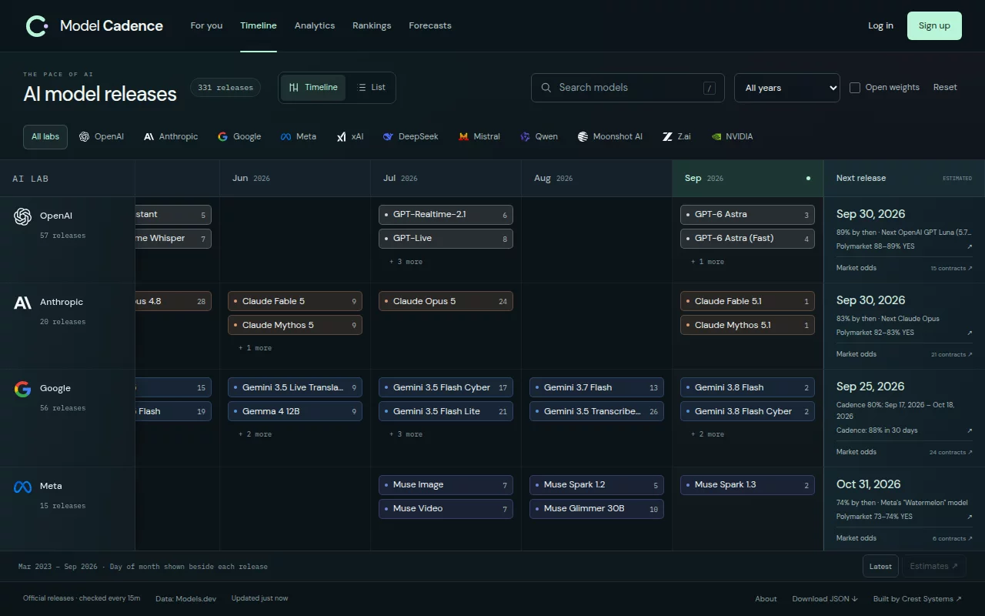Filter by xAI lab chip
Image resolution: width=985 pixels, height=616 pixels.
coord(350,136)
